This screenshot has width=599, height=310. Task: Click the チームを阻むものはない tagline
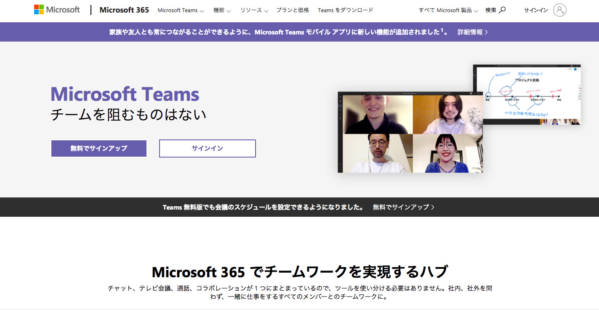click(128, 114)
